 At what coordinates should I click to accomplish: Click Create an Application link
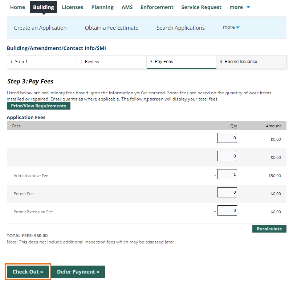tap(40, 28)
